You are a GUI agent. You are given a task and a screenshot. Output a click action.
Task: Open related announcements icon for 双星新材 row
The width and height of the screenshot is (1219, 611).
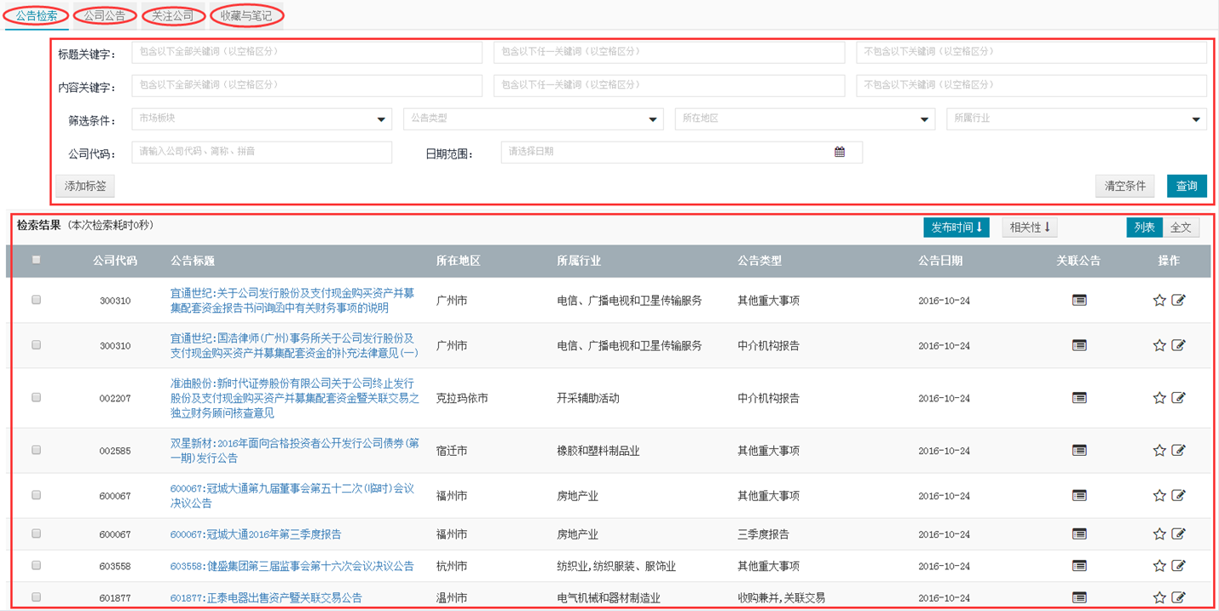pyautogui.click(x=1079, y=450)
